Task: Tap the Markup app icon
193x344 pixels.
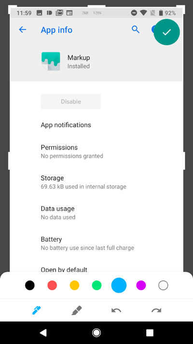Action: [51, 61]
